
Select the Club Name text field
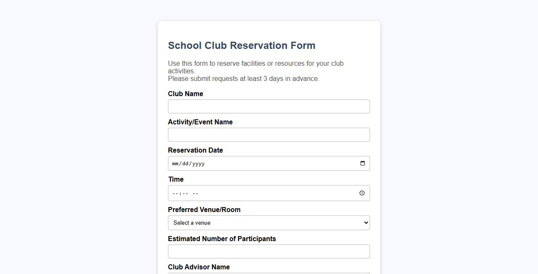[269, 106]
